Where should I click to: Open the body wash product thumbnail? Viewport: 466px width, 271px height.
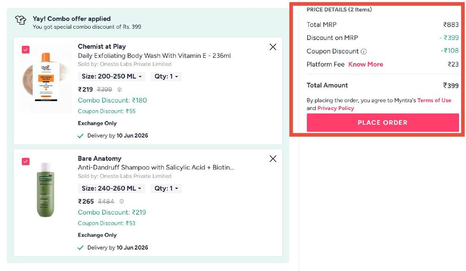pyautogui.click(x=46, y=79)
